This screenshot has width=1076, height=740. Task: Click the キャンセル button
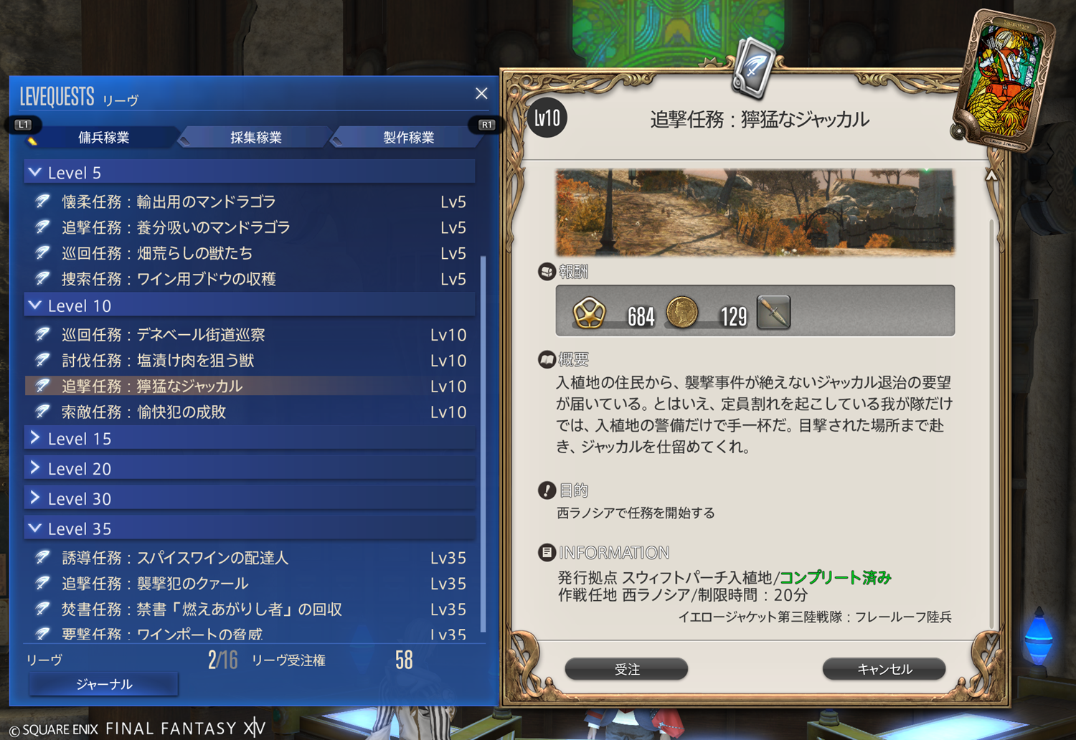click(884, 669)
